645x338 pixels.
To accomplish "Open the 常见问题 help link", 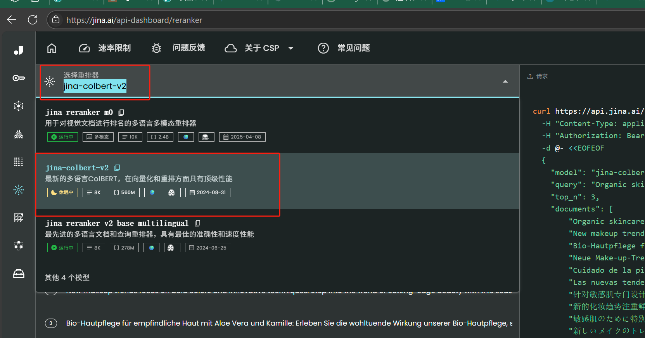I will pyautogui.click(x=344, y=48).
